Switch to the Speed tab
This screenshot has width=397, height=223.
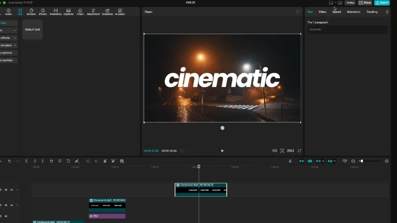tap(336, 11)
